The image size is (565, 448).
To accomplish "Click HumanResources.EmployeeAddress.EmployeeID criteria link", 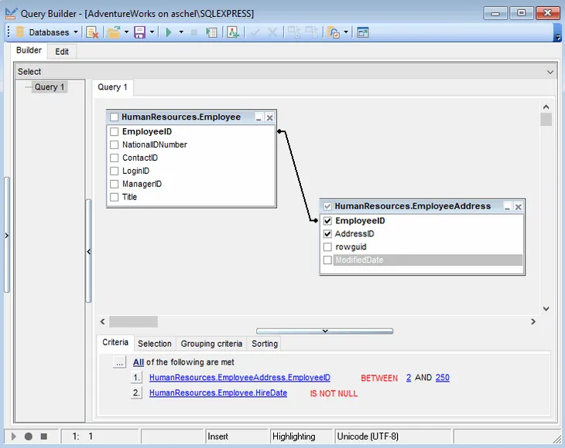I will [x=240, y=378].
